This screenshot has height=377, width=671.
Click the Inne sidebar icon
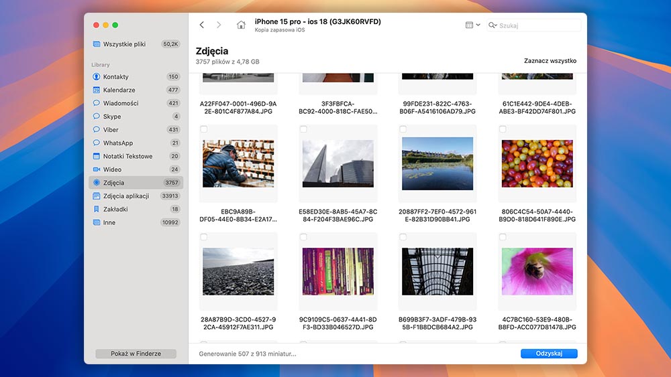(96, 222)
